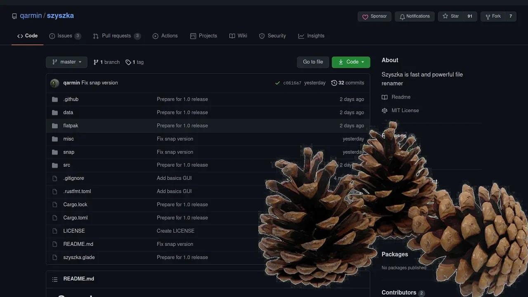Screen dimensions: 528x297
Task: Click the commit history clock icon
Action: (x=334, y=83)
